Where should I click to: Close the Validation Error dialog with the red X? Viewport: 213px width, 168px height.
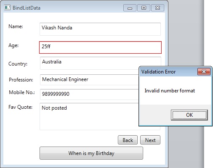click(x=204, y=72)
